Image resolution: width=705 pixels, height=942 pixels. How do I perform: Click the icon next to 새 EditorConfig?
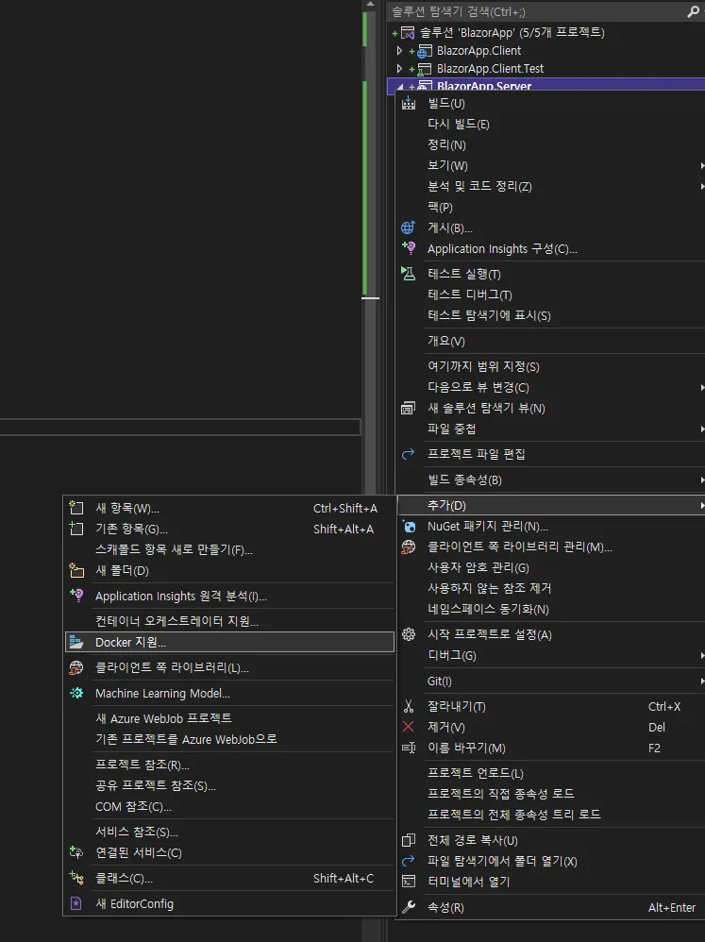click(x=76, y=903)
